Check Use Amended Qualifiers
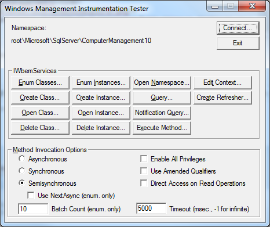The height and width of the screenshot is (227, 270). coord(144,171)
